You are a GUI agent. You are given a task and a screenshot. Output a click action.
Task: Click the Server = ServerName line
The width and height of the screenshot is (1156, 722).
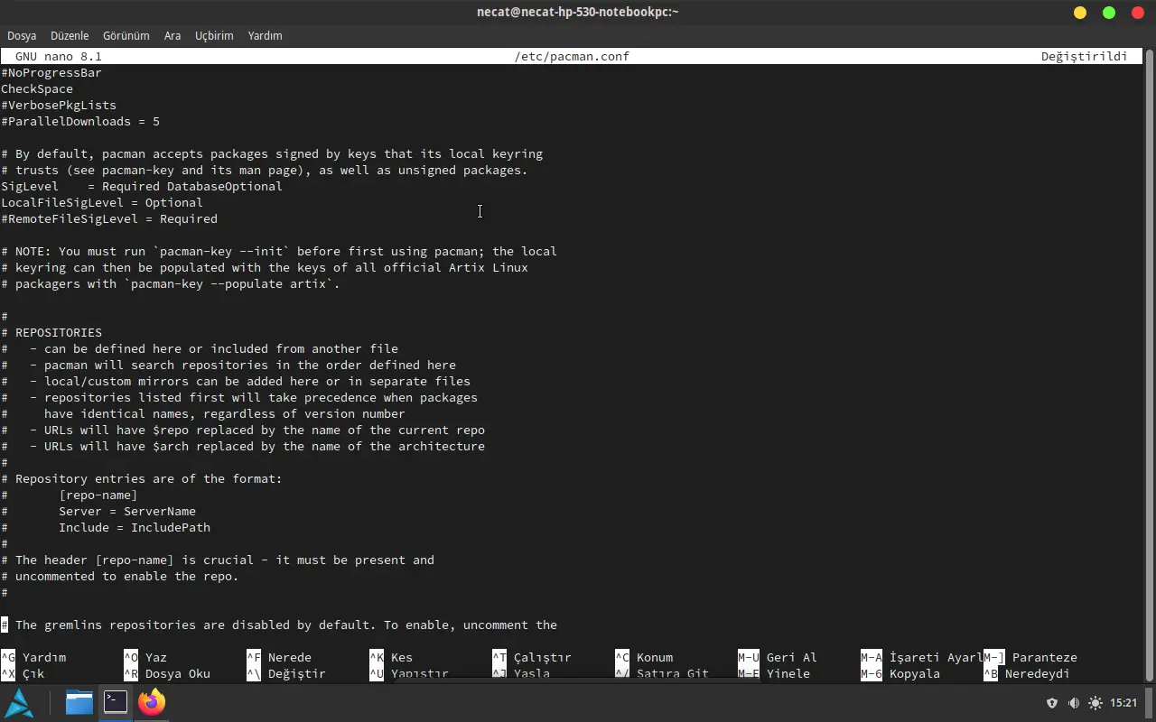pyautogui.click(x=127, y=512)
